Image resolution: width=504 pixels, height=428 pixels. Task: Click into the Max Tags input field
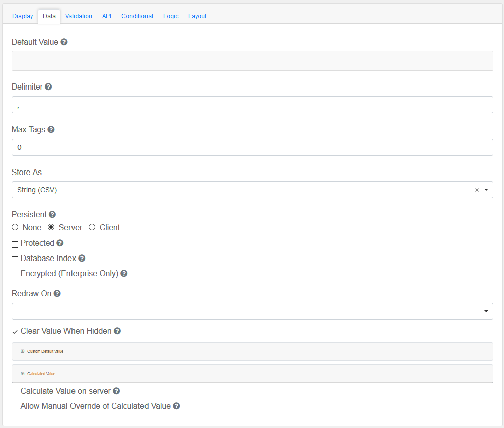coord(252,148)
